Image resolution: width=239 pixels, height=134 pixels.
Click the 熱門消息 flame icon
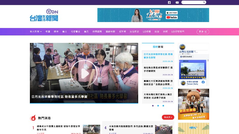[33, 118]
